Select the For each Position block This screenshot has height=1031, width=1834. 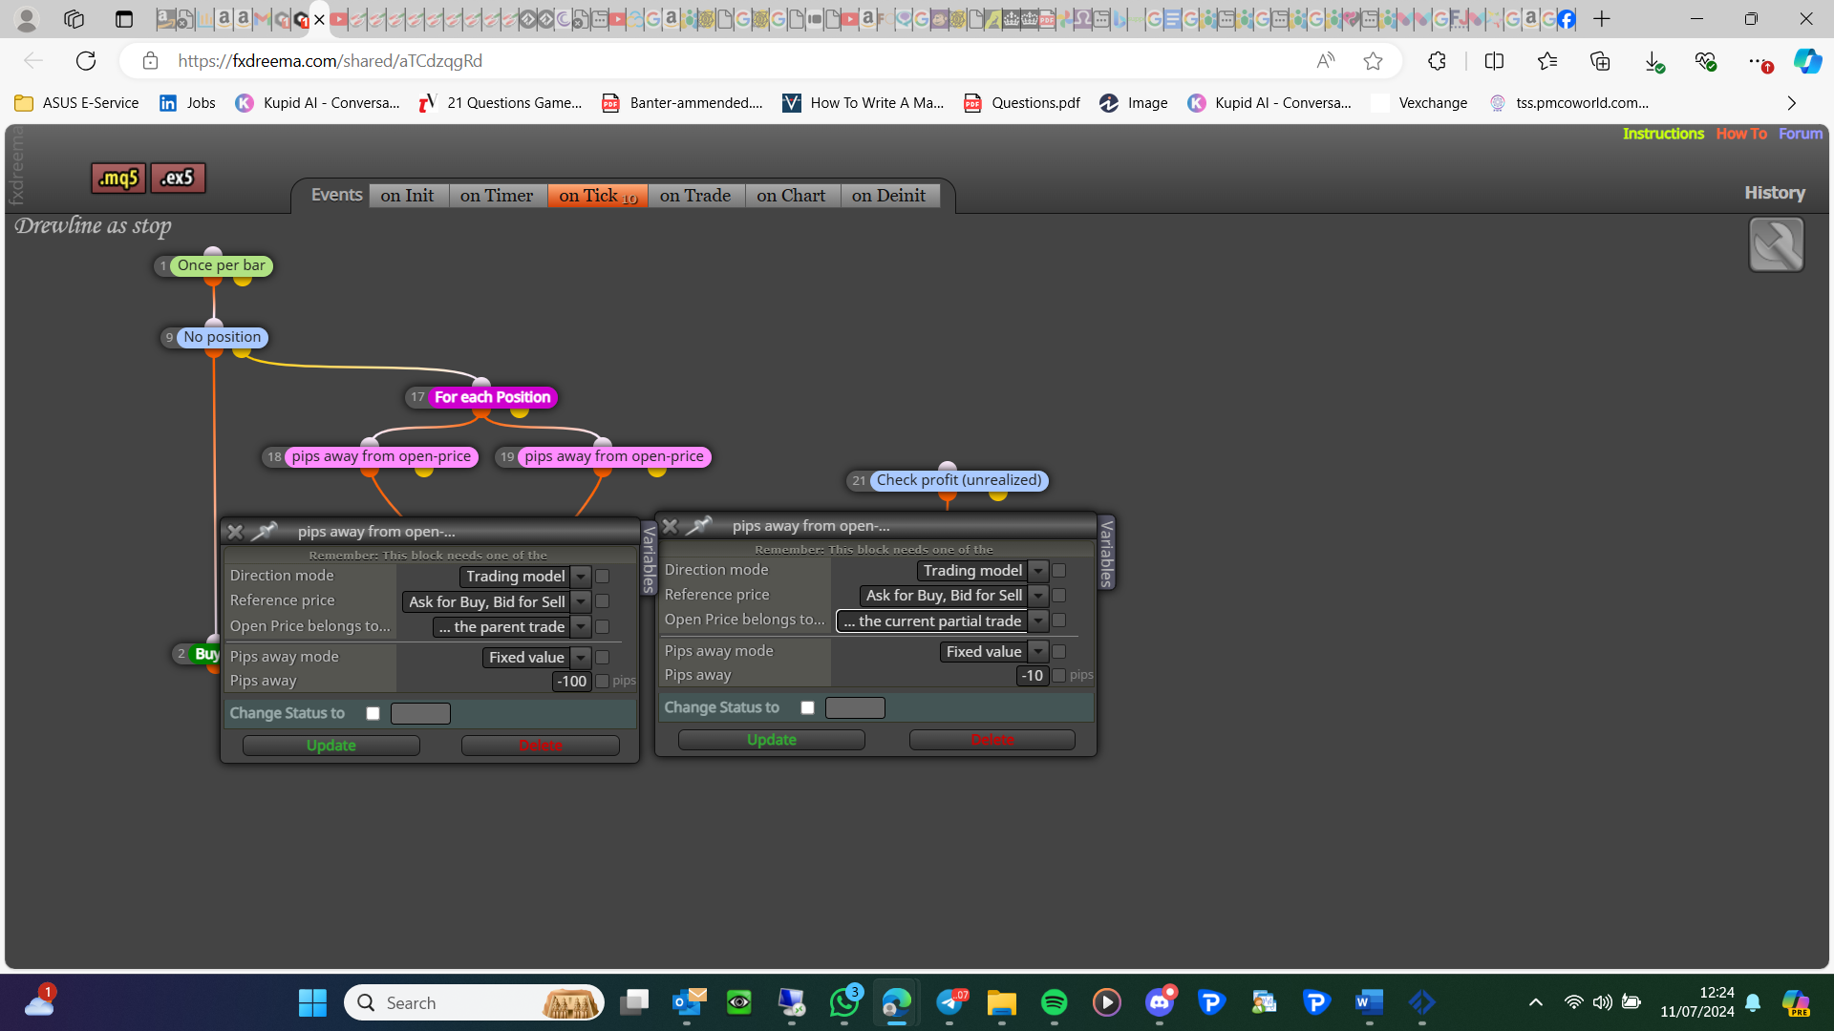(x=492, y=397)
